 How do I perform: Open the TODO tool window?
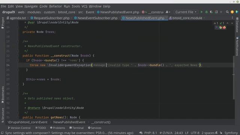pos(40,128)
